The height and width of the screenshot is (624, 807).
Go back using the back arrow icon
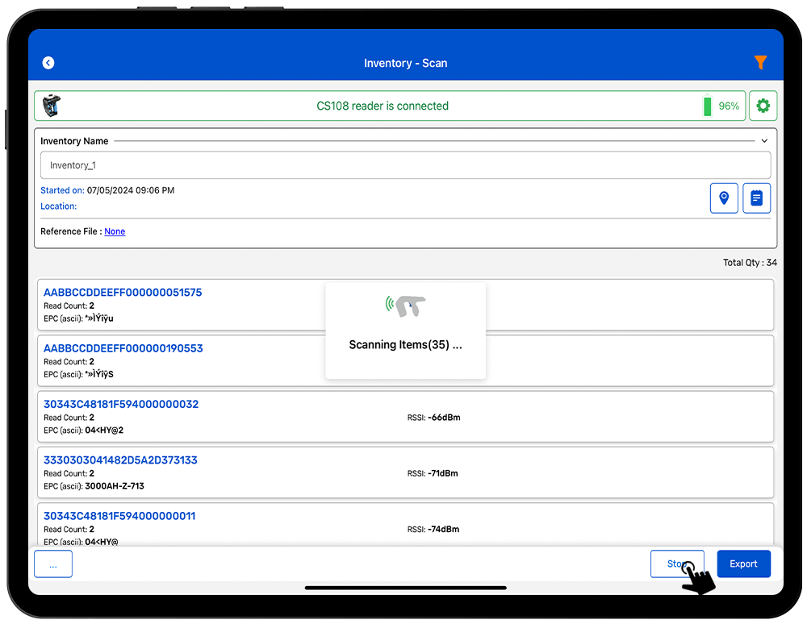point(48,63)
